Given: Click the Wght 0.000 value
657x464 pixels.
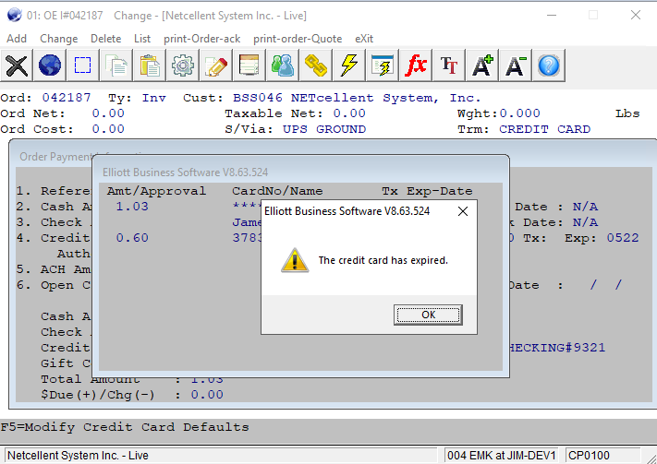Looking at the screenshot, I should [519, 113].
